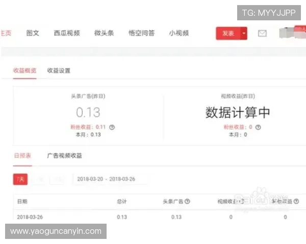Click help icon next to 视频收益 column header
306x244 pixels.
(242, 201)
